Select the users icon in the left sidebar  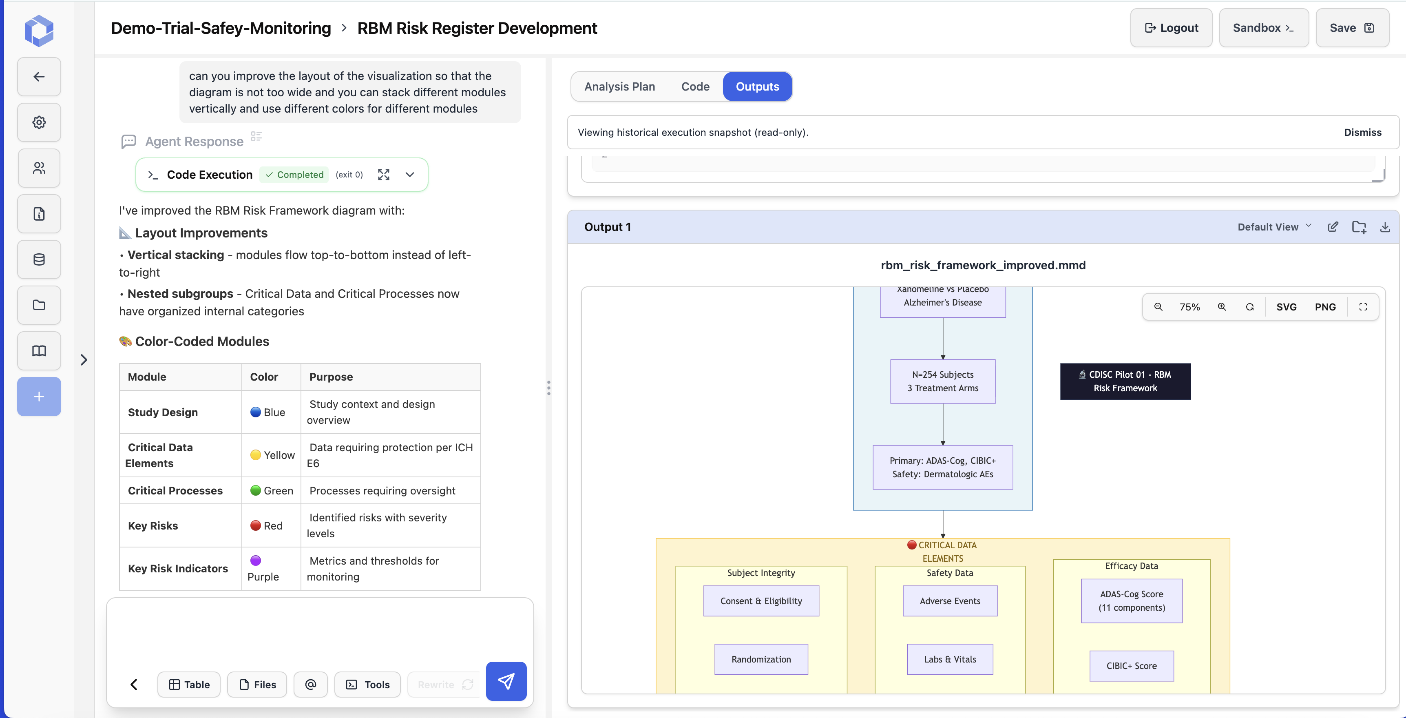[39, 168]
